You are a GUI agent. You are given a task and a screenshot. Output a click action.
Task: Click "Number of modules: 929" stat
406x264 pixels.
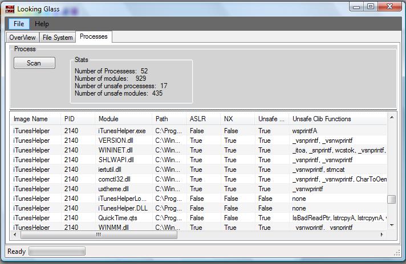110,79
